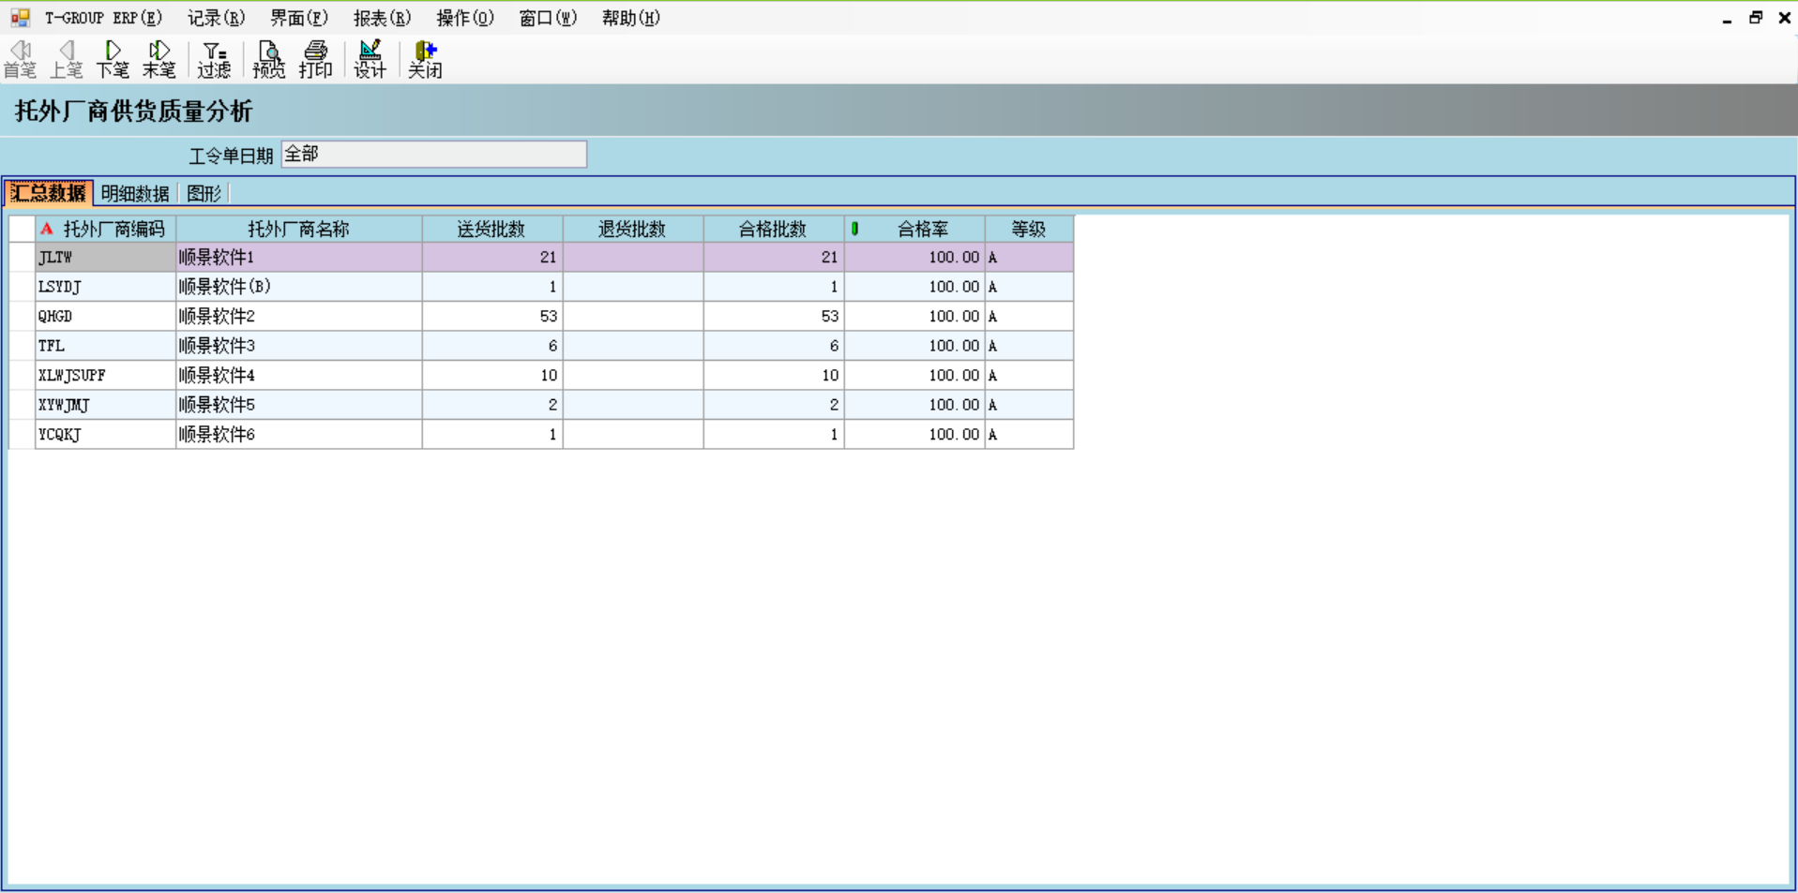Select the JLTW vendor code cell
This screenshot has width=1798, height=893.
(x=105, y=257)
